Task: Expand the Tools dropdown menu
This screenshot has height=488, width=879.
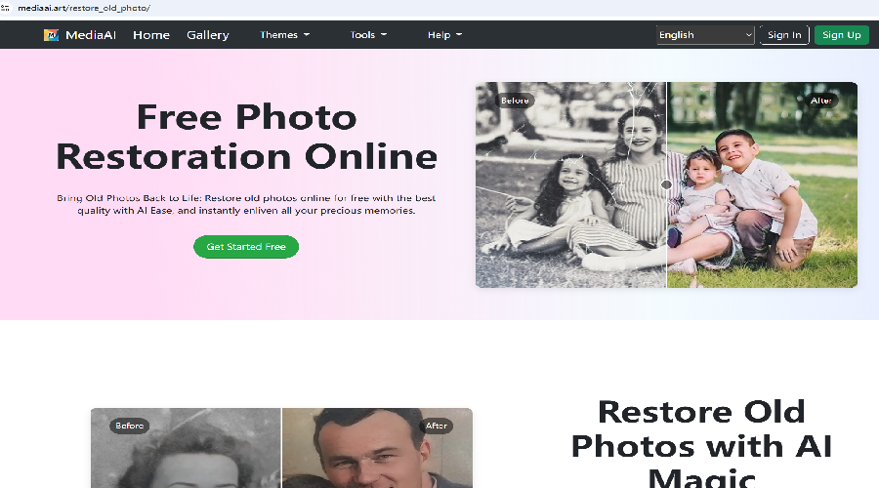Action: (x=368, y=35)
